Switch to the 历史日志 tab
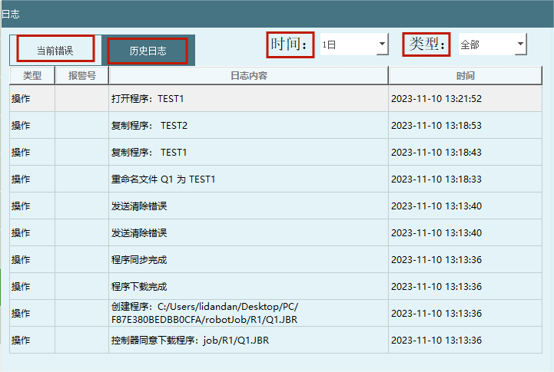The height and width of the screenshot is (372, 554). pyautogui.click(x=147, y=51)
